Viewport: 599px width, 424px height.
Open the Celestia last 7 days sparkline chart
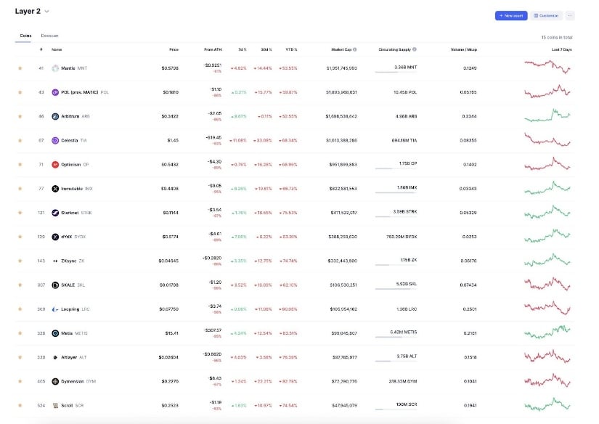[547, 139]
